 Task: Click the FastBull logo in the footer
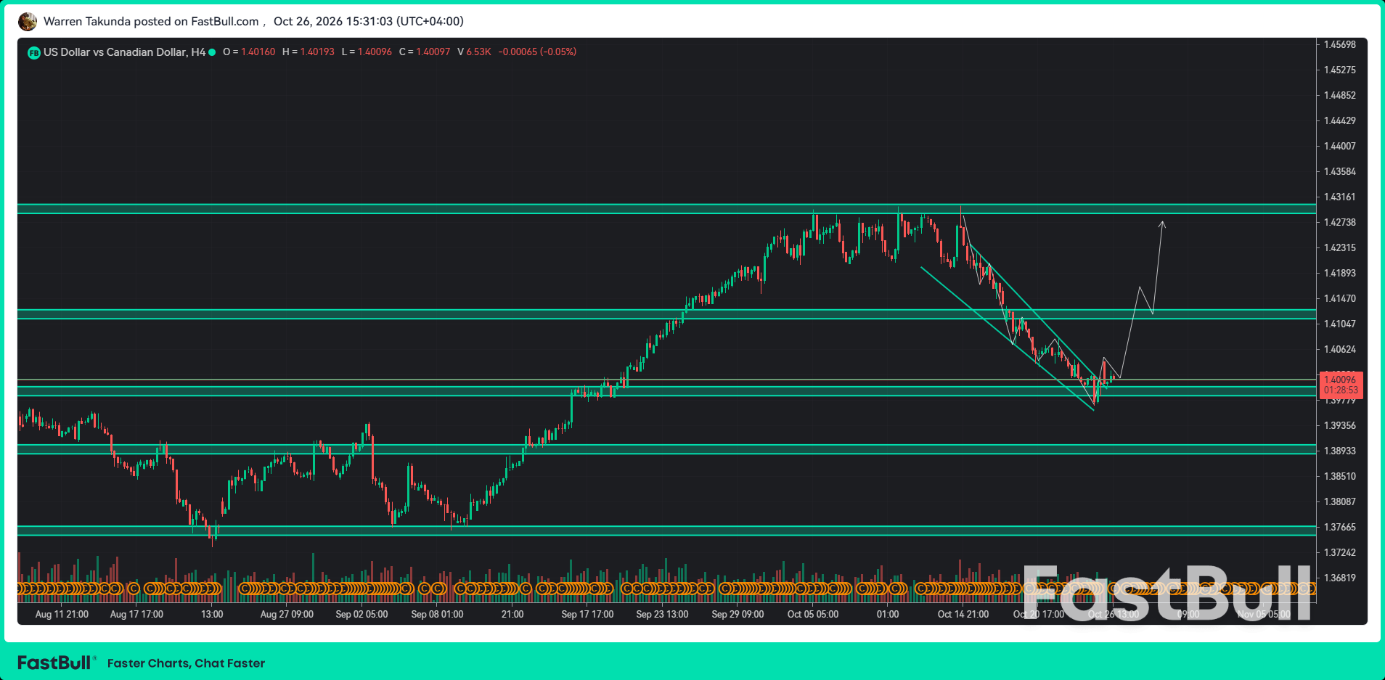coord(55,663)
